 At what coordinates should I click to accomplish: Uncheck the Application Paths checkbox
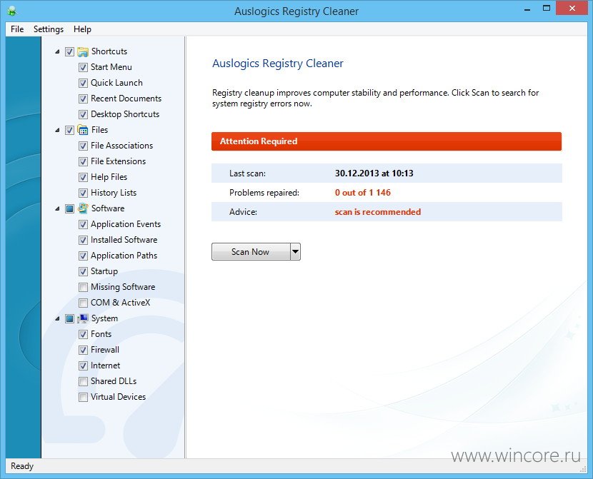[83, 256]
